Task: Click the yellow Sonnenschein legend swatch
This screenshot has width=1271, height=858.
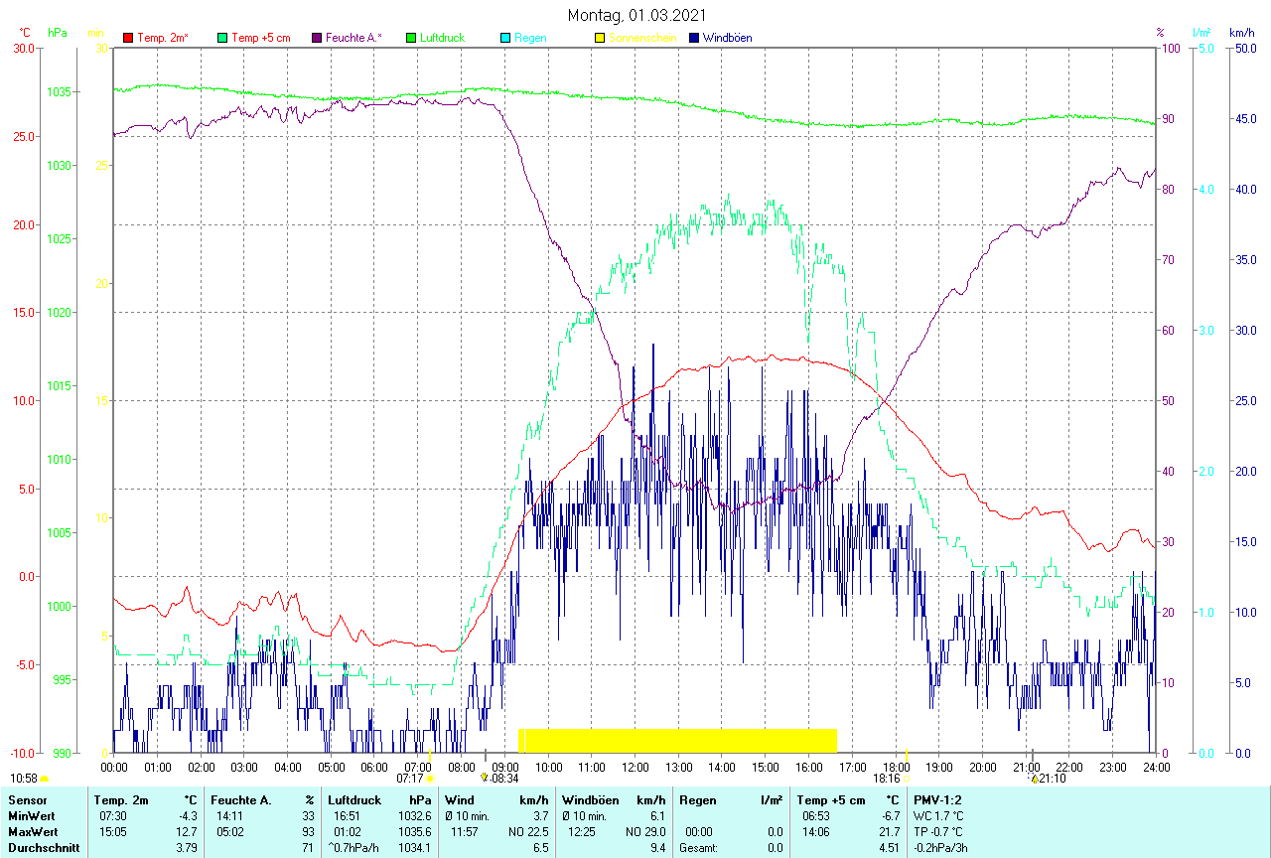Action: [600, 38]
